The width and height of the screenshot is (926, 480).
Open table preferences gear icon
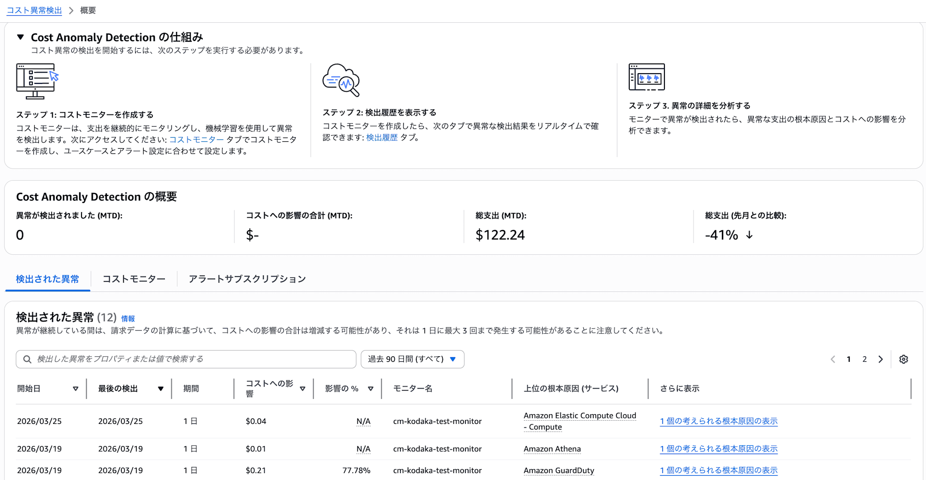click(903, 359)
